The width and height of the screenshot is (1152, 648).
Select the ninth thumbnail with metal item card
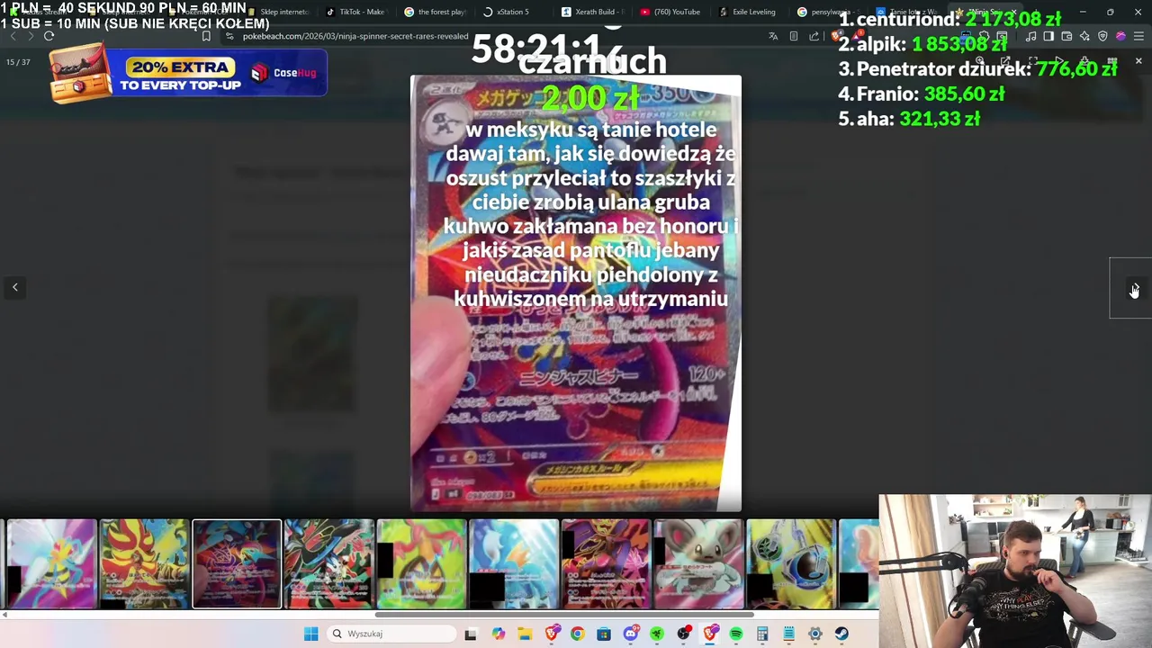[x=791, y=563]
